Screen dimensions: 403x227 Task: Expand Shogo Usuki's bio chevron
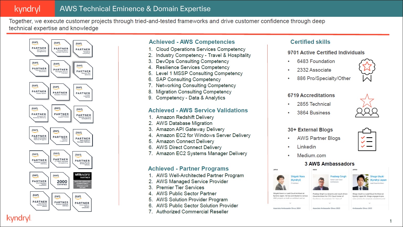[x=369, y=203]
